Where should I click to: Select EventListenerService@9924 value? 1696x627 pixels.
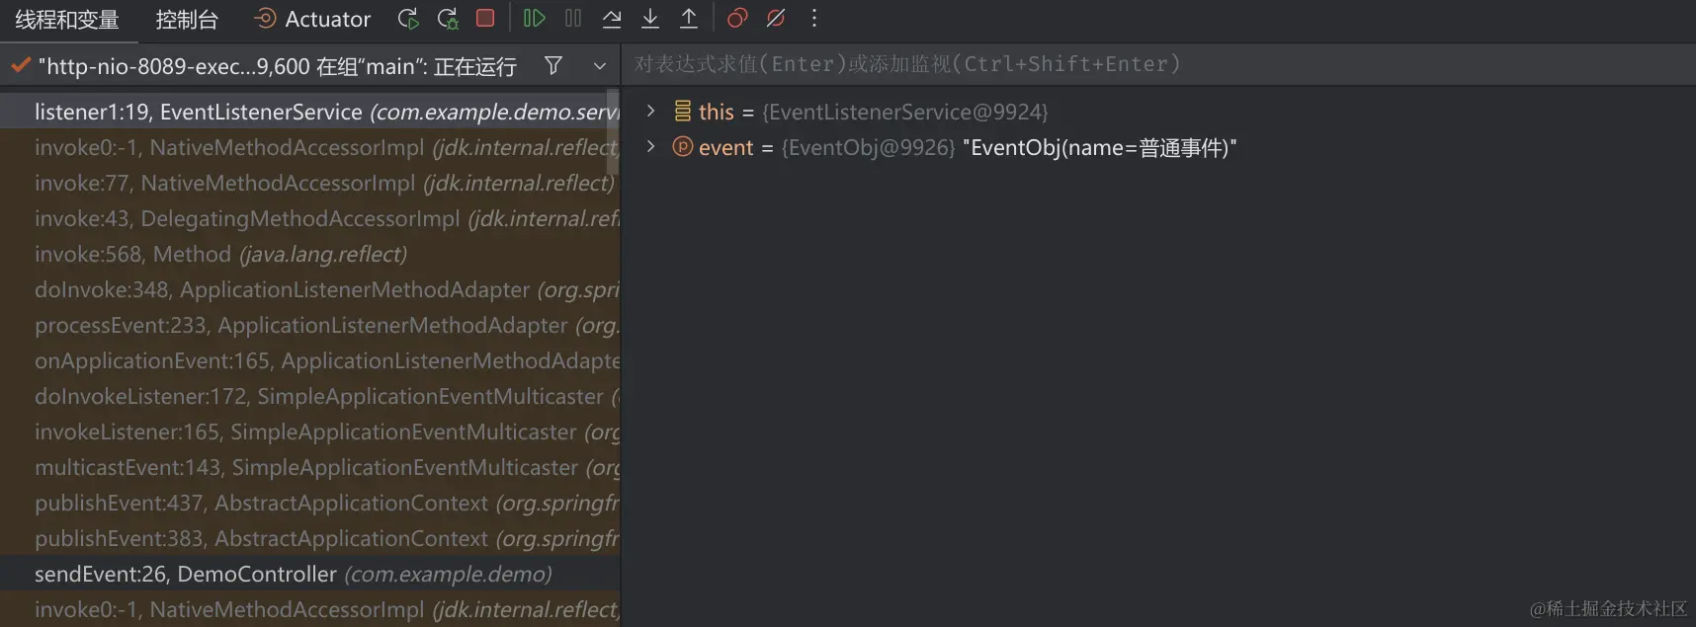click(x=904, y=112)
